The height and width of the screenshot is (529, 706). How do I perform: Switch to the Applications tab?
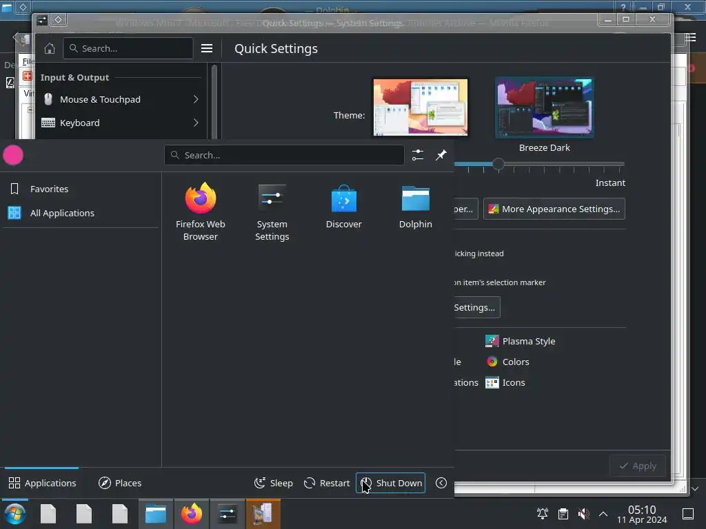pos(42,483)
